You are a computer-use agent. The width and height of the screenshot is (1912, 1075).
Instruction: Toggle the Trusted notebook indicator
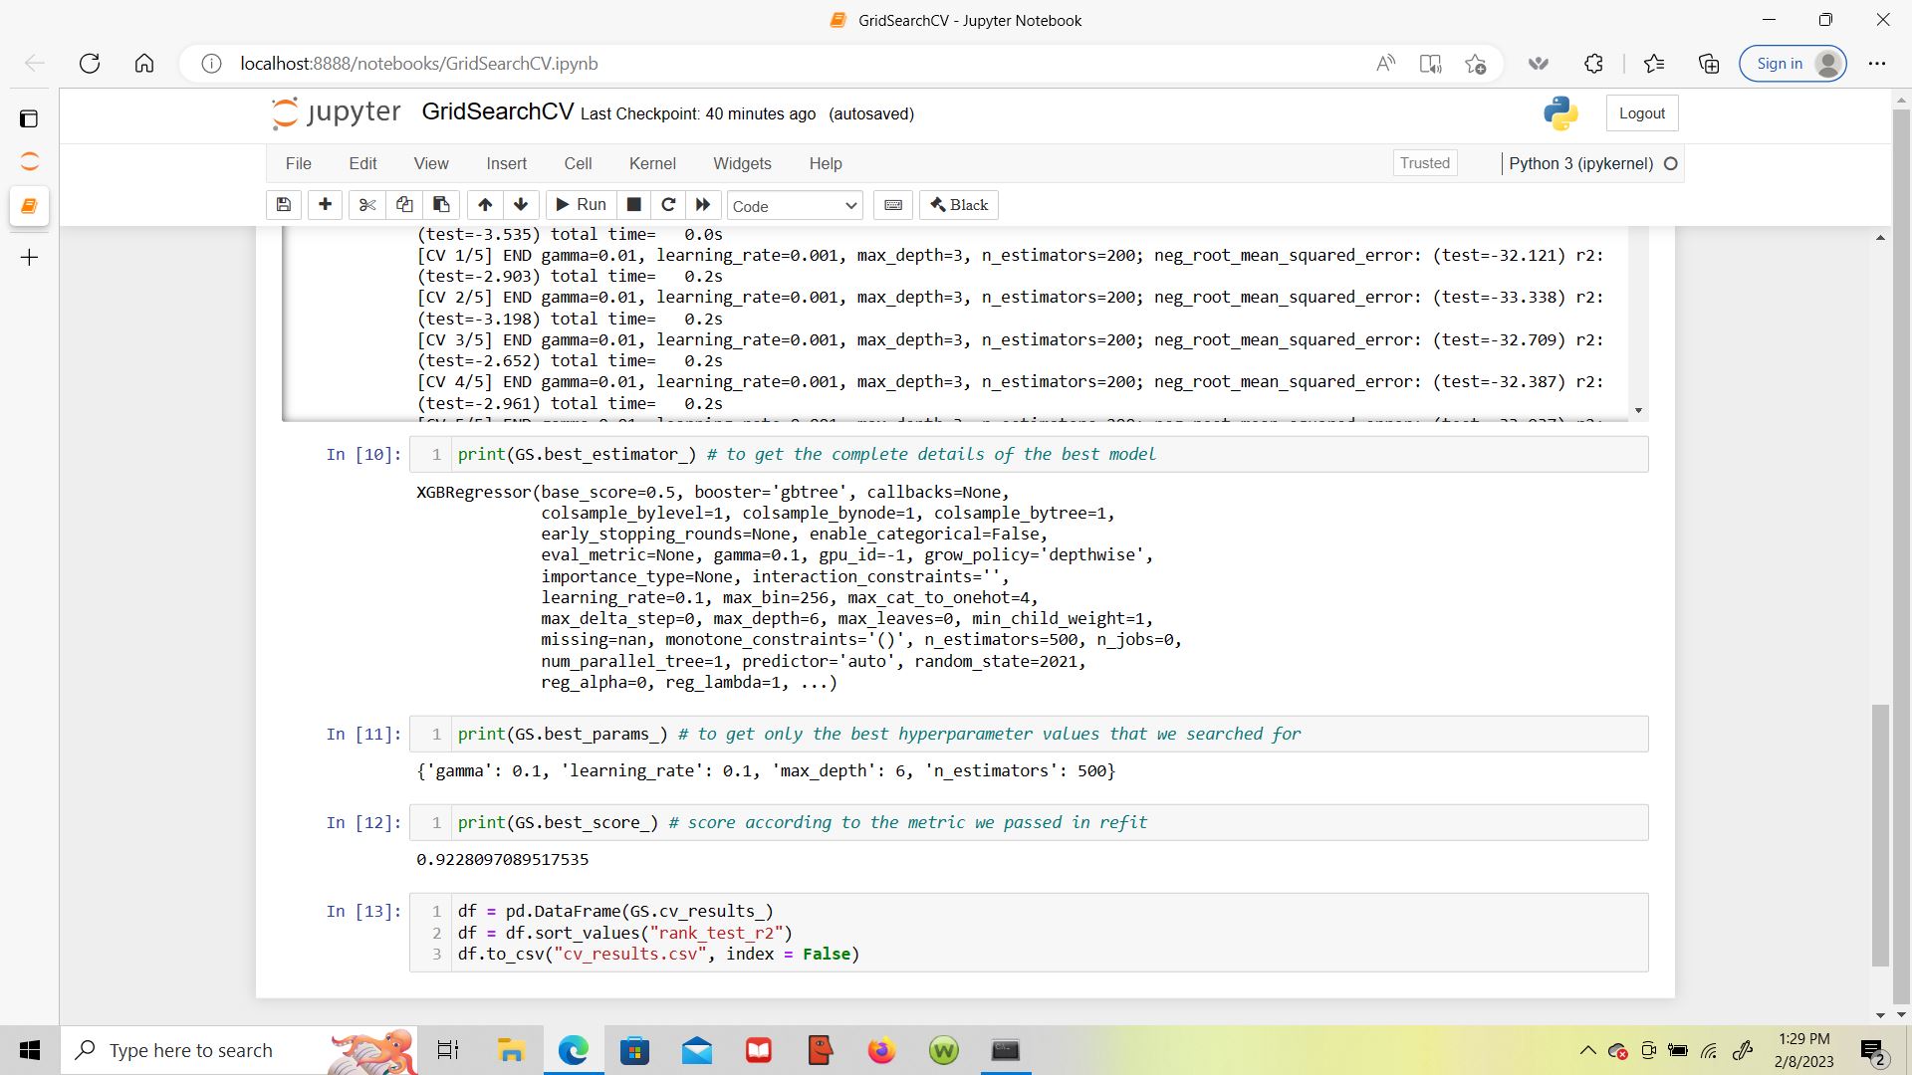(1424, 163)
